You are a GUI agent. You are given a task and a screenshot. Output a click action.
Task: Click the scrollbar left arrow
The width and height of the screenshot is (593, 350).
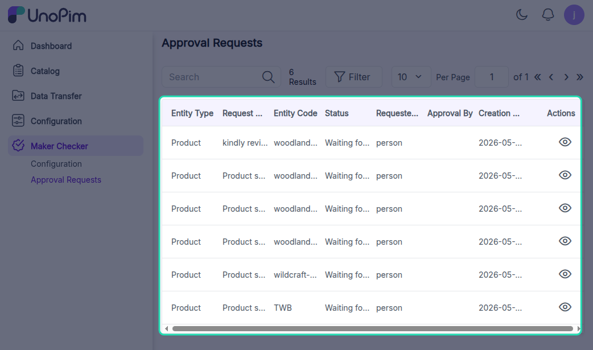coord(166,328)
